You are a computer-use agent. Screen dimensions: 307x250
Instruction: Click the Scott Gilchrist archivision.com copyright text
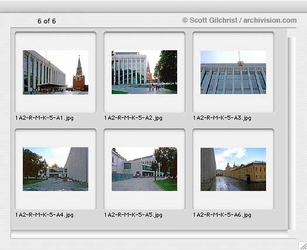click(239, 20)
